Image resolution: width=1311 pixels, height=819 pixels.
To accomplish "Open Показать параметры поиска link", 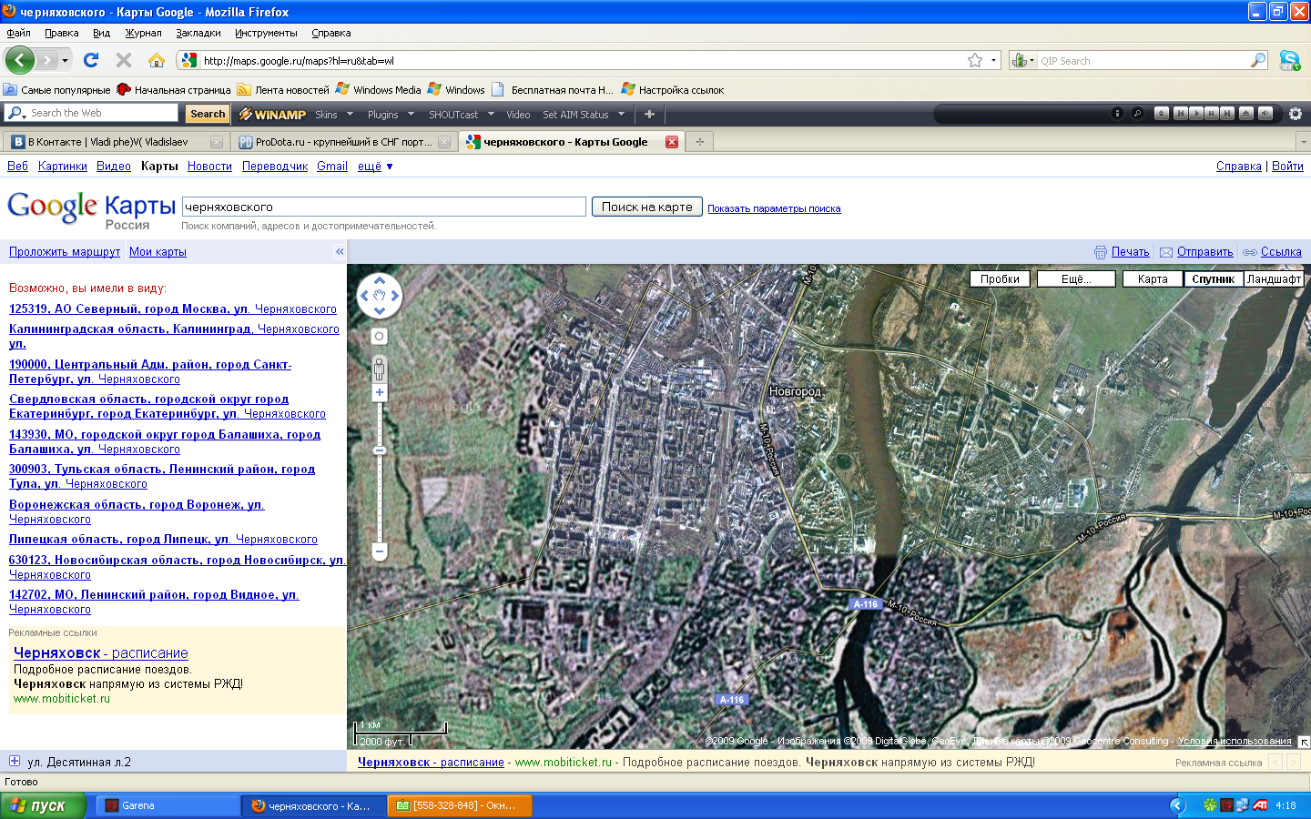I will coord(774,208).
